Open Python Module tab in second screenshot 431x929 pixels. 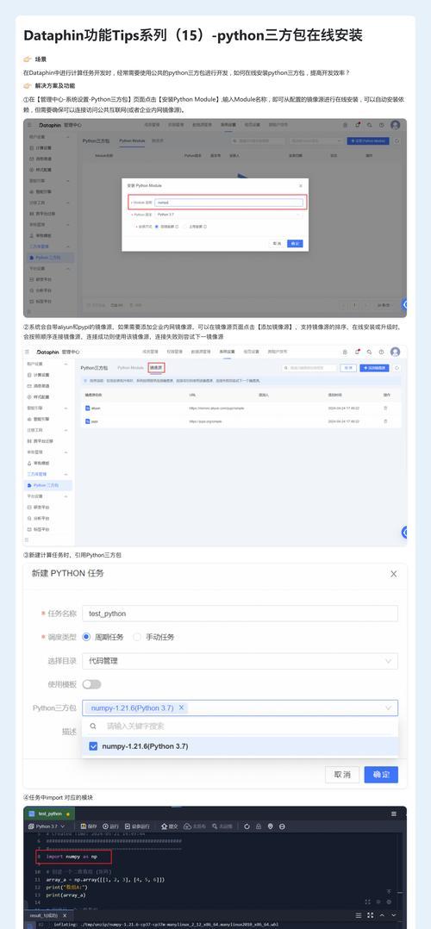click(x=130, y=368)
